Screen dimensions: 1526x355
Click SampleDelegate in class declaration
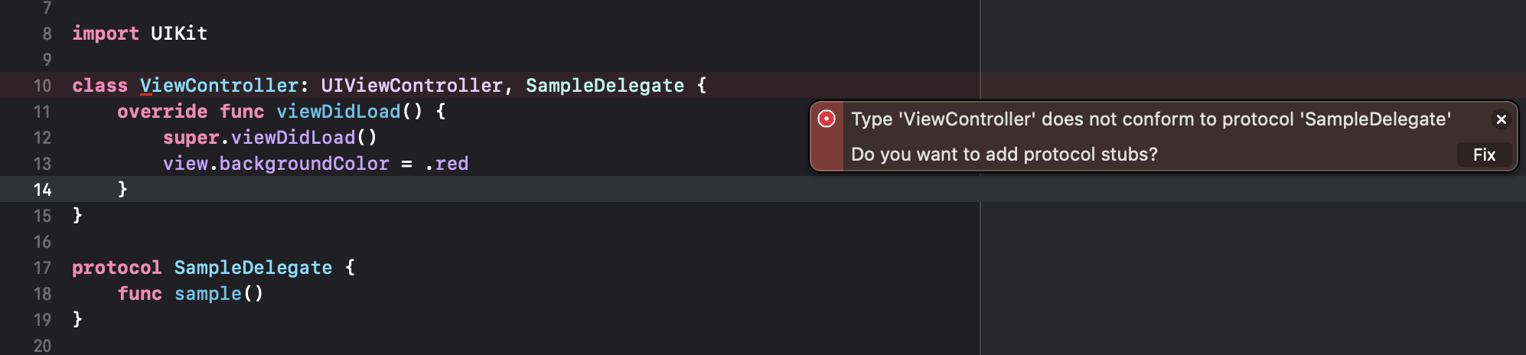(x=605, y=86)
